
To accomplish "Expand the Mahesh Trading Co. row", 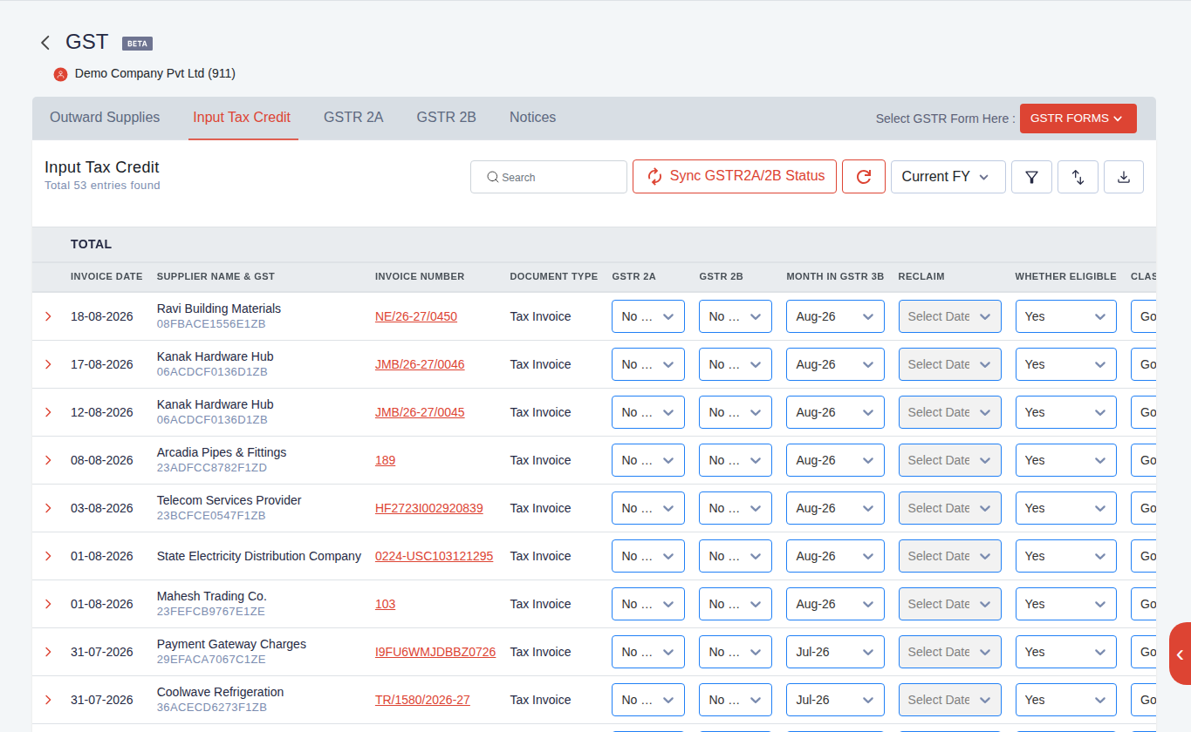I will (x=48, y=604).
